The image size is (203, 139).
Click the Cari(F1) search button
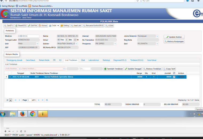9,25
